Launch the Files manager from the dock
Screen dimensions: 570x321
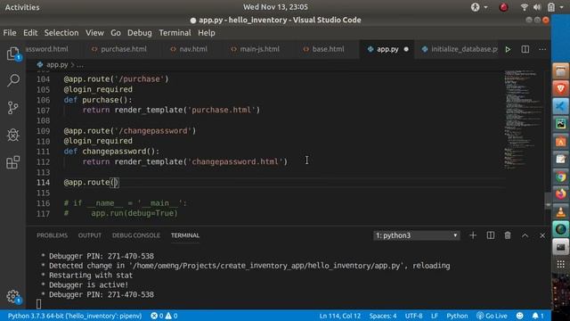(x=560, y=71)
